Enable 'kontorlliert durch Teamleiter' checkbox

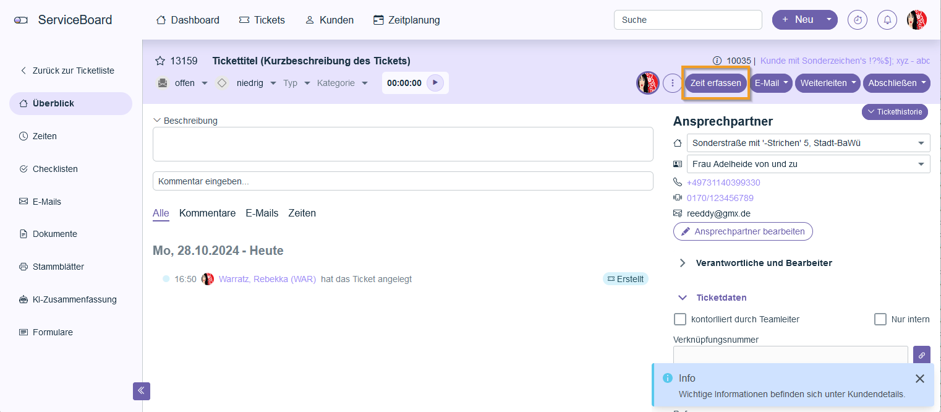[x=680, y=319]
